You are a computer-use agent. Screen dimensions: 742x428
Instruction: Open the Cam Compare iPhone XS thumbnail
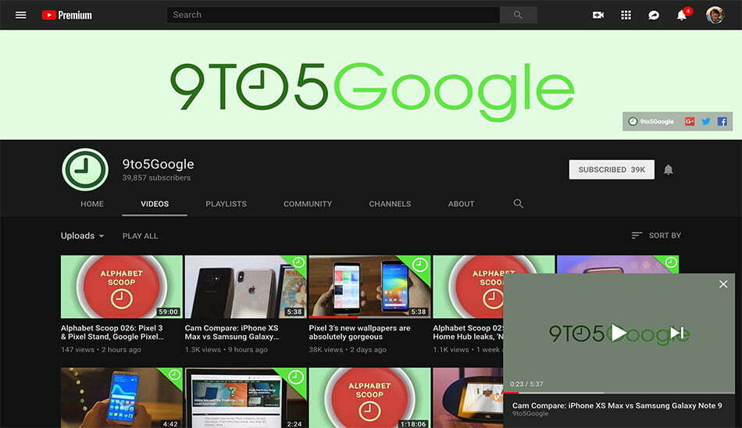(245, 287)
